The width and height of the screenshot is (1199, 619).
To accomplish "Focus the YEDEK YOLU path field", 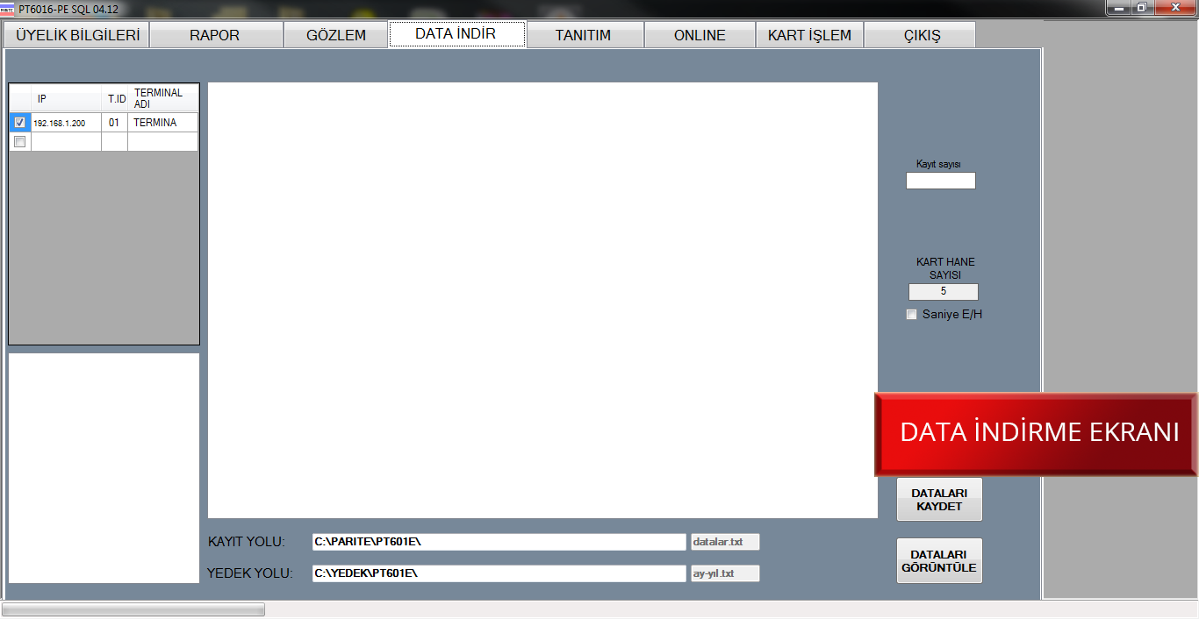I will (498, 573).
